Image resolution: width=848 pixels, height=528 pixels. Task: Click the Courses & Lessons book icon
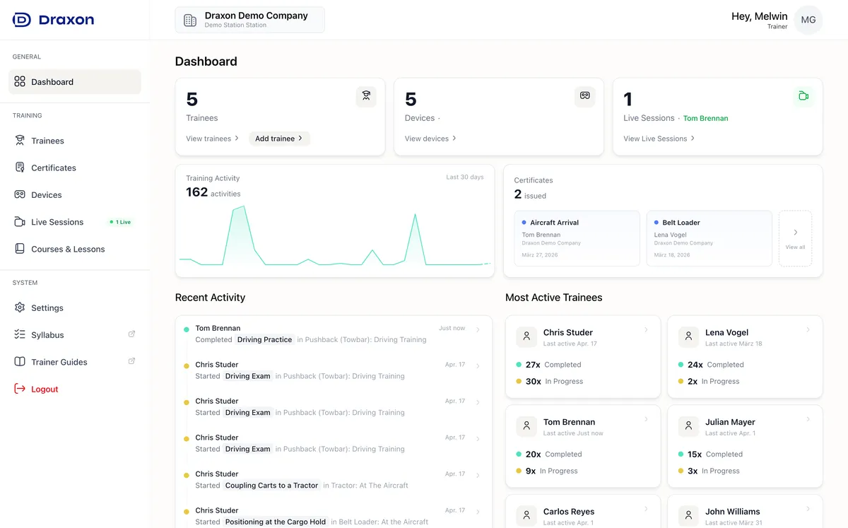point(20,249)
